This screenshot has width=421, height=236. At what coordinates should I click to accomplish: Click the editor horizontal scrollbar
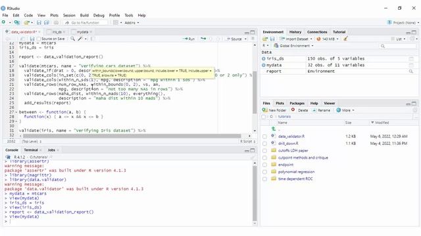click(x=132, y=136)
